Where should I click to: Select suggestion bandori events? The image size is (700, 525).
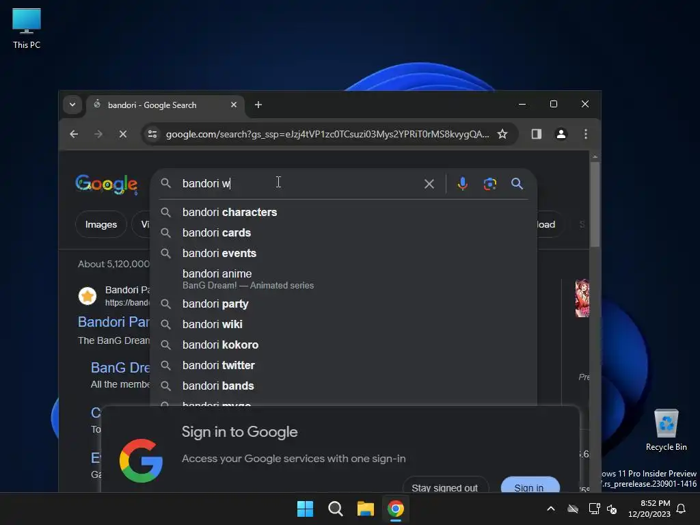coord(343,253)
